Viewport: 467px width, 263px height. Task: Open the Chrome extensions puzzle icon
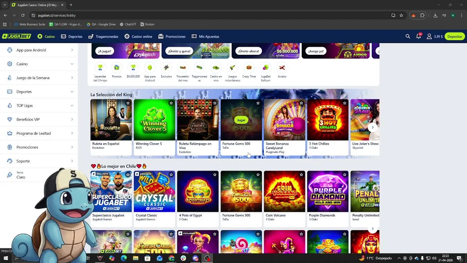(x=422, y=15)
